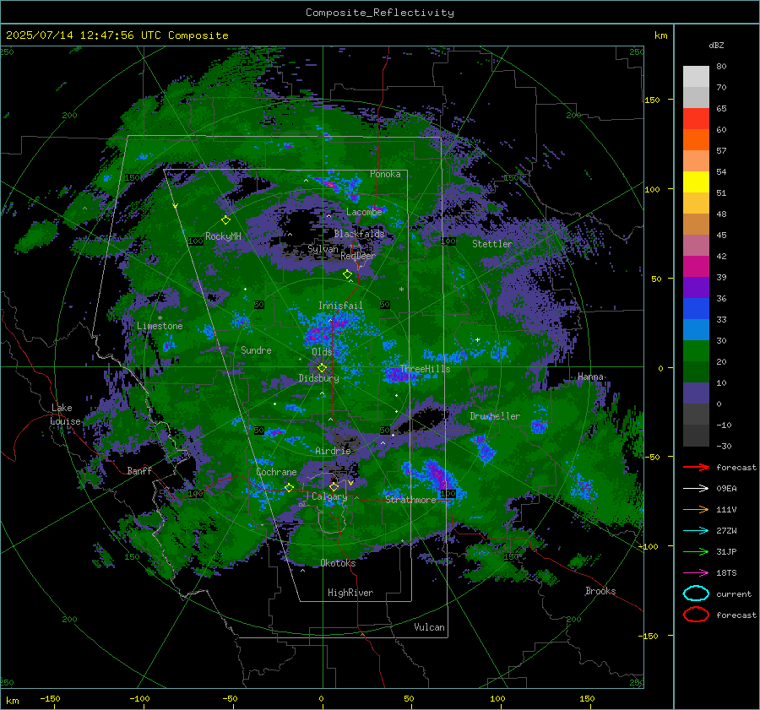Click the 57 value in dBZ legend
The width and height of the screenshot is (760, 710).
tap(721, 151)
